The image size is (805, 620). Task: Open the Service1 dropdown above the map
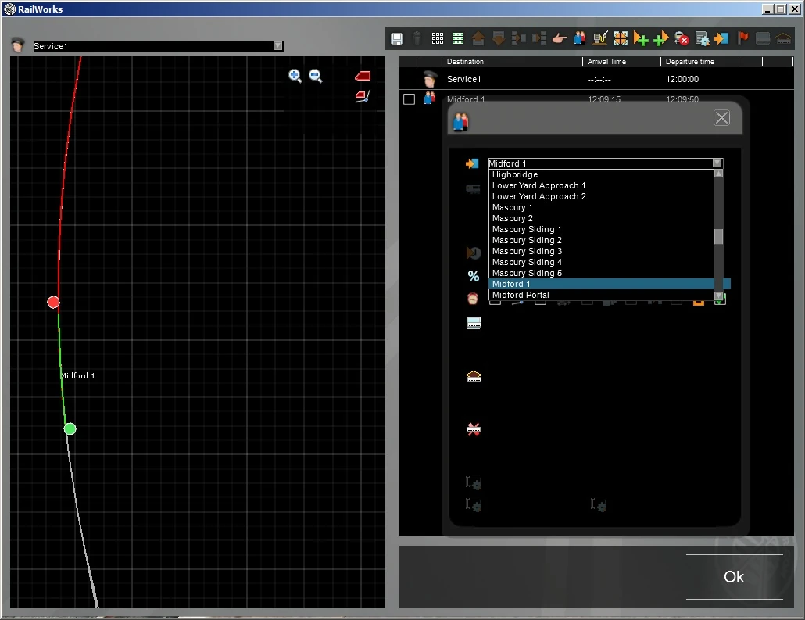tap(277, 46)
